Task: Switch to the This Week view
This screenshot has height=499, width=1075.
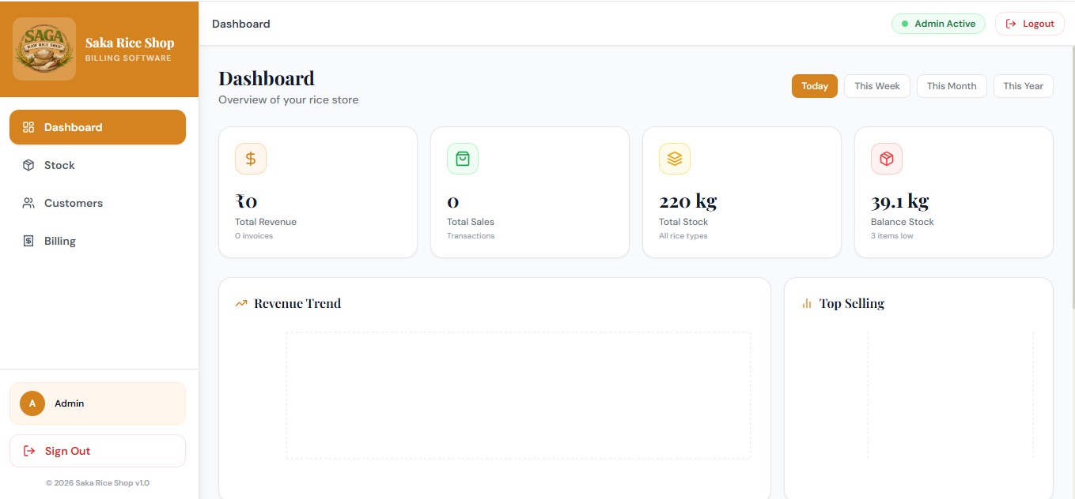Action: 876,85
